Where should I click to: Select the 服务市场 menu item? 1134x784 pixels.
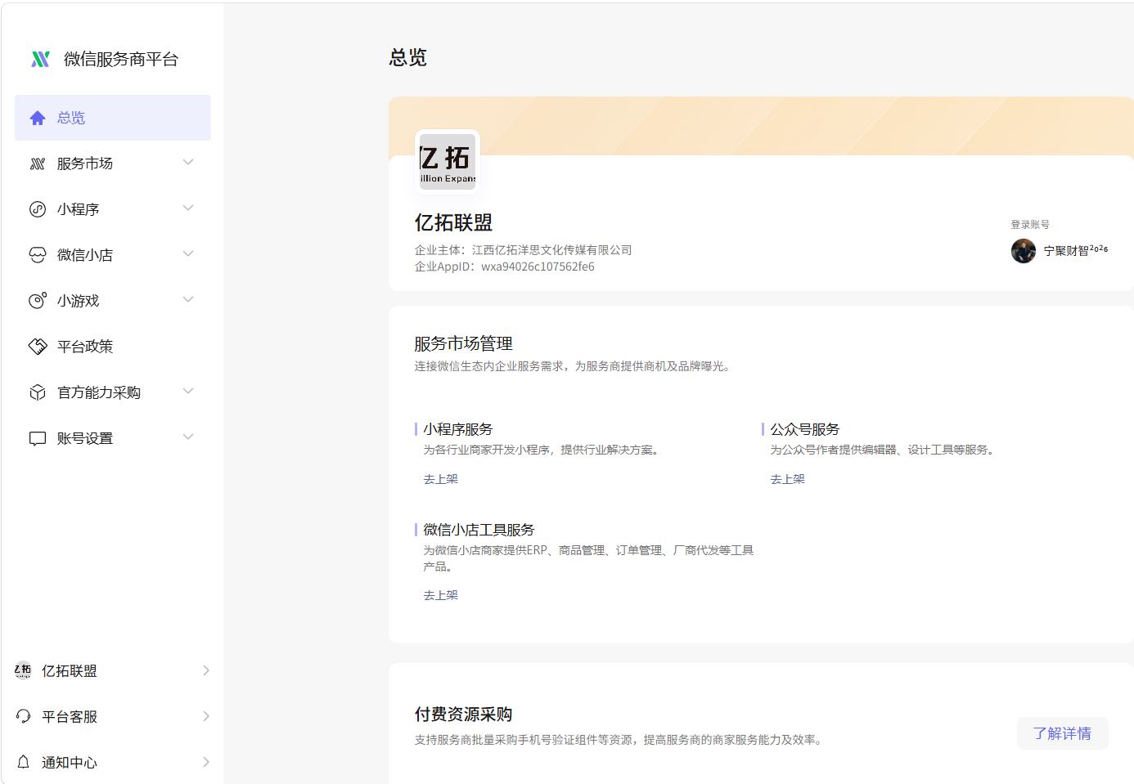coord(113,164)
